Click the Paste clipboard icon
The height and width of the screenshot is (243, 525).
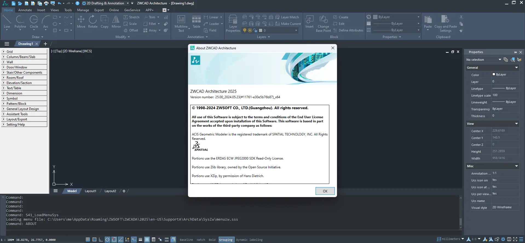point(428,22)
